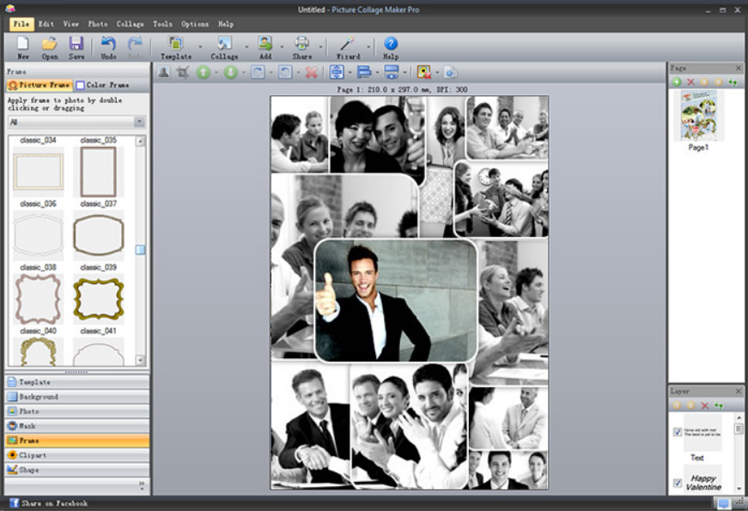Open dropdown beside the center-on-page icon

tap(350, 72)
